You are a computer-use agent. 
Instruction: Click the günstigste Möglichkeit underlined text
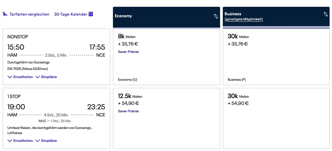(244, 19)
